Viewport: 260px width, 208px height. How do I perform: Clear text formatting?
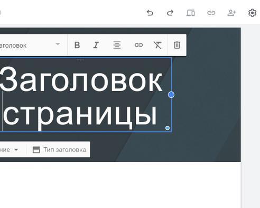(157, 45)
